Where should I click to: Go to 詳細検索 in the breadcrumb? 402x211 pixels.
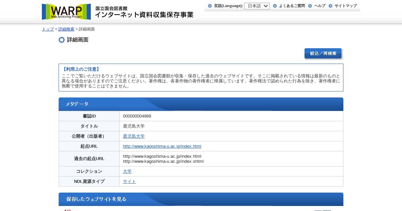point(66,29)
